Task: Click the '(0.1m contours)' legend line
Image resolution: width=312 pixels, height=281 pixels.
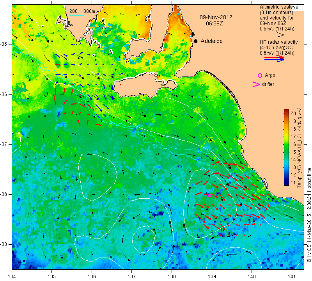Action: pyautogui.click(x=277, y=12)
